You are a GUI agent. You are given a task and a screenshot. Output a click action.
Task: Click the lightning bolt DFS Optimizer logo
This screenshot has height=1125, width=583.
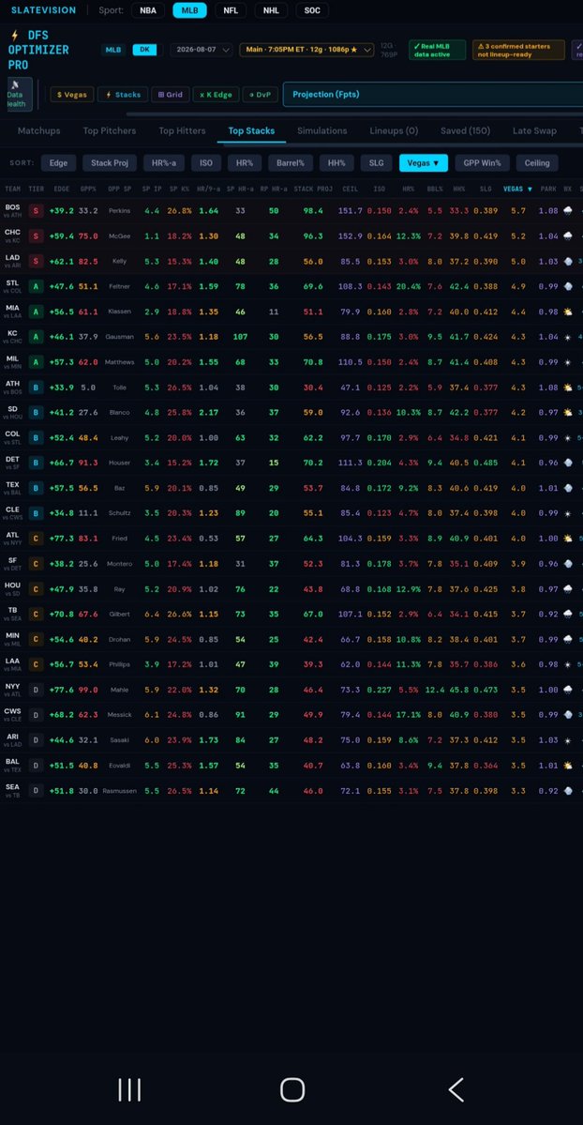14,35
